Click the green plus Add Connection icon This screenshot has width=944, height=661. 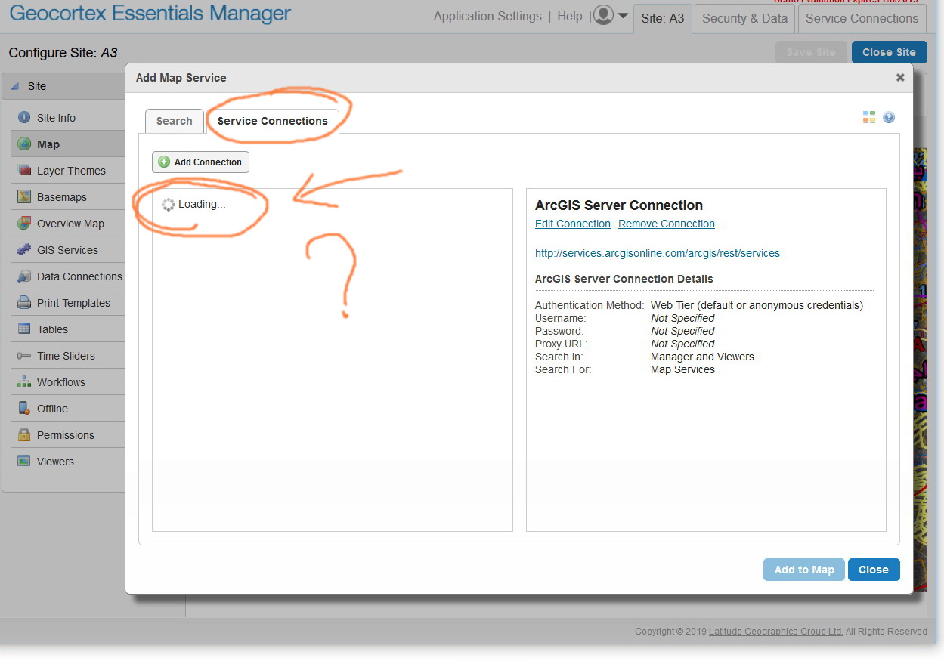(164, 162)
